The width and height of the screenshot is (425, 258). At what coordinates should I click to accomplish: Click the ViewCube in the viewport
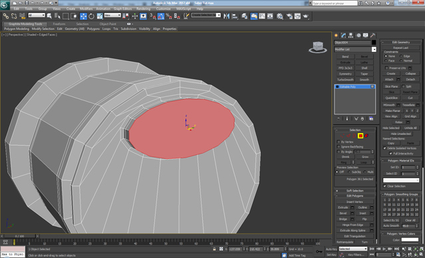(318, 47)
